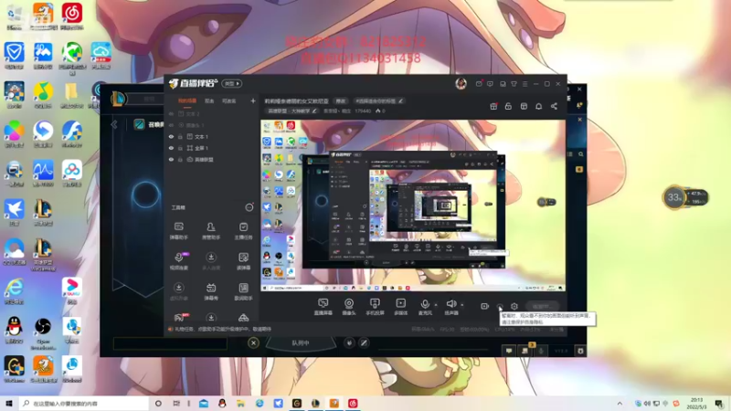This screenshot has height=411, width=731.
Task: Toggle visibility of 文本 2 source
Action: pyautogui.click(x=171, y=113)
